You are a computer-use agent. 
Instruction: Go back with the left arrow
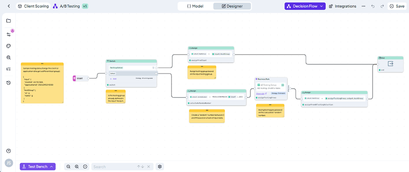pyautogui.click(x=9, y=6)
